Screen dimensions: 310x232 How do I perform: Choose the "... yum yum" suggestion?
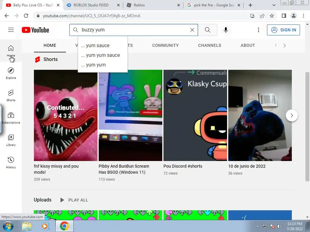click(x=103, y=65)
